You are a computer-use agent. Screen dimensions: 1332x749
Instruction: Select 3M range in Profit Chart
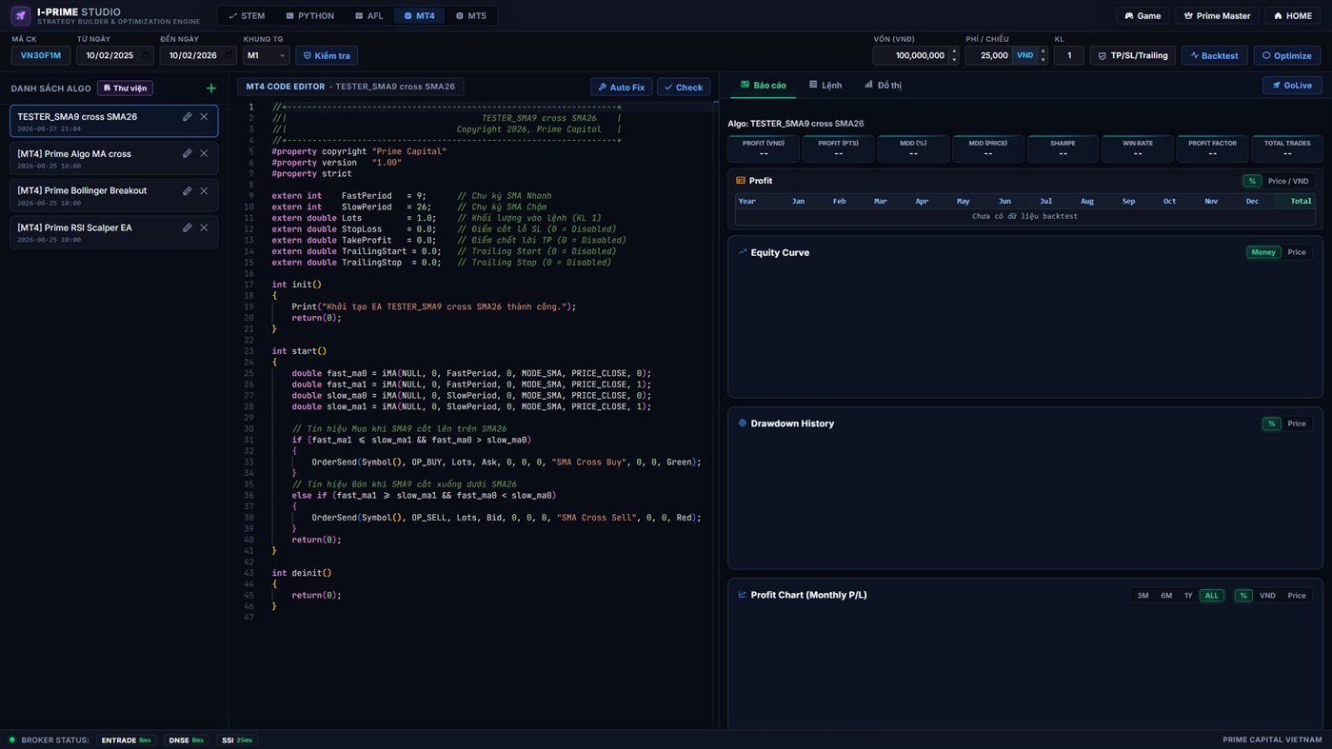tap(1143, 596)
